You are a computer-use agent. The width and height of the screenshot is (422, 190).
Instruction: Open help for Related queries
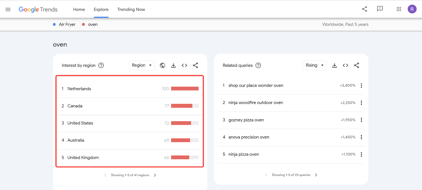pos(258,65)
